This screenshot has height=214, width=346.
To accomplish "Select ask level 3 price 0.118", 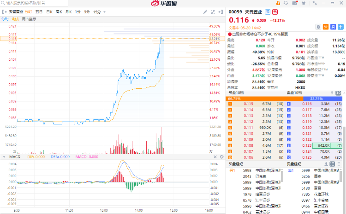I will [x=307, y=116].
